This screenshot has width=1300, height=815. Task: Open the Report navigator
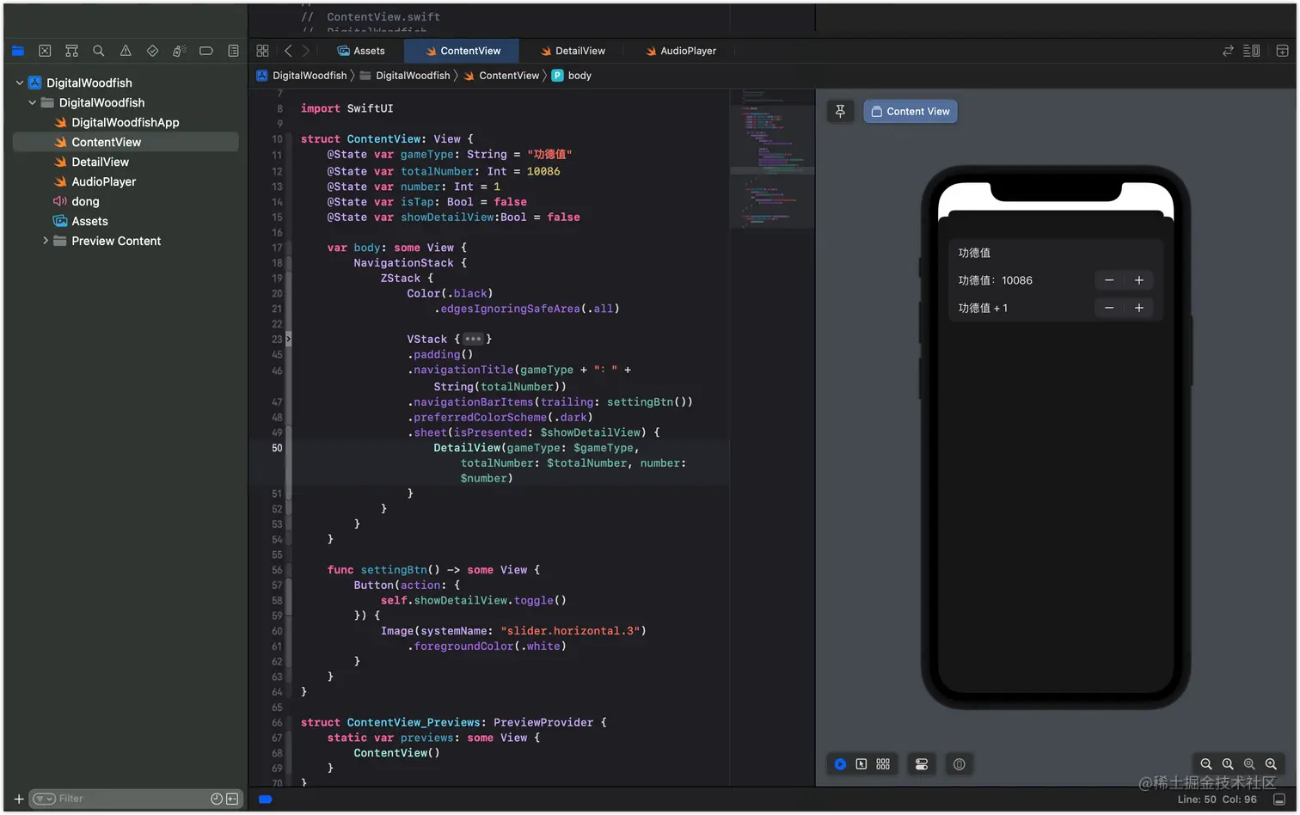coord(233,51)
